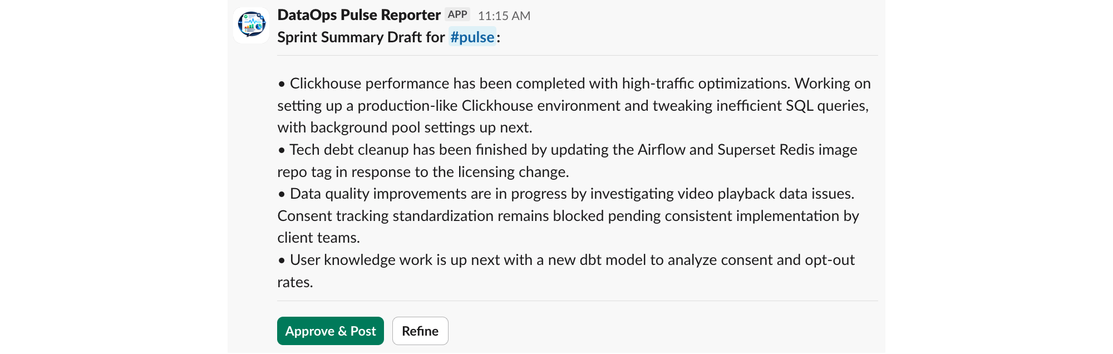Open the DataOps Pulse Reporter sender name
The height and width of the screenshot is (354, 1113).
pyautogui.click(x=359, y=15)
